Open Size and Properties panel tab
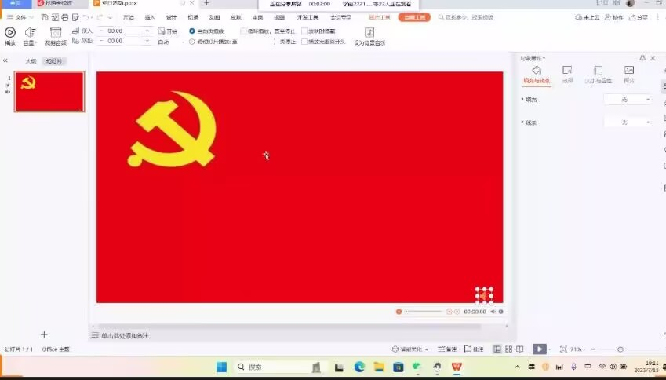This screenshot has height=380, width=666. tap(598, 73)
